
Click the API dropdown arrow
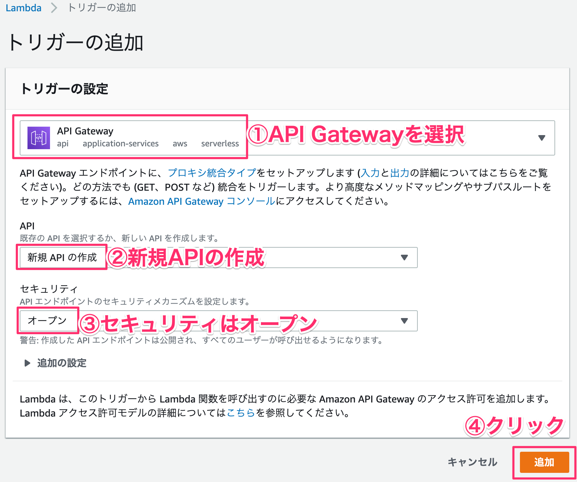tap(404, 258)
